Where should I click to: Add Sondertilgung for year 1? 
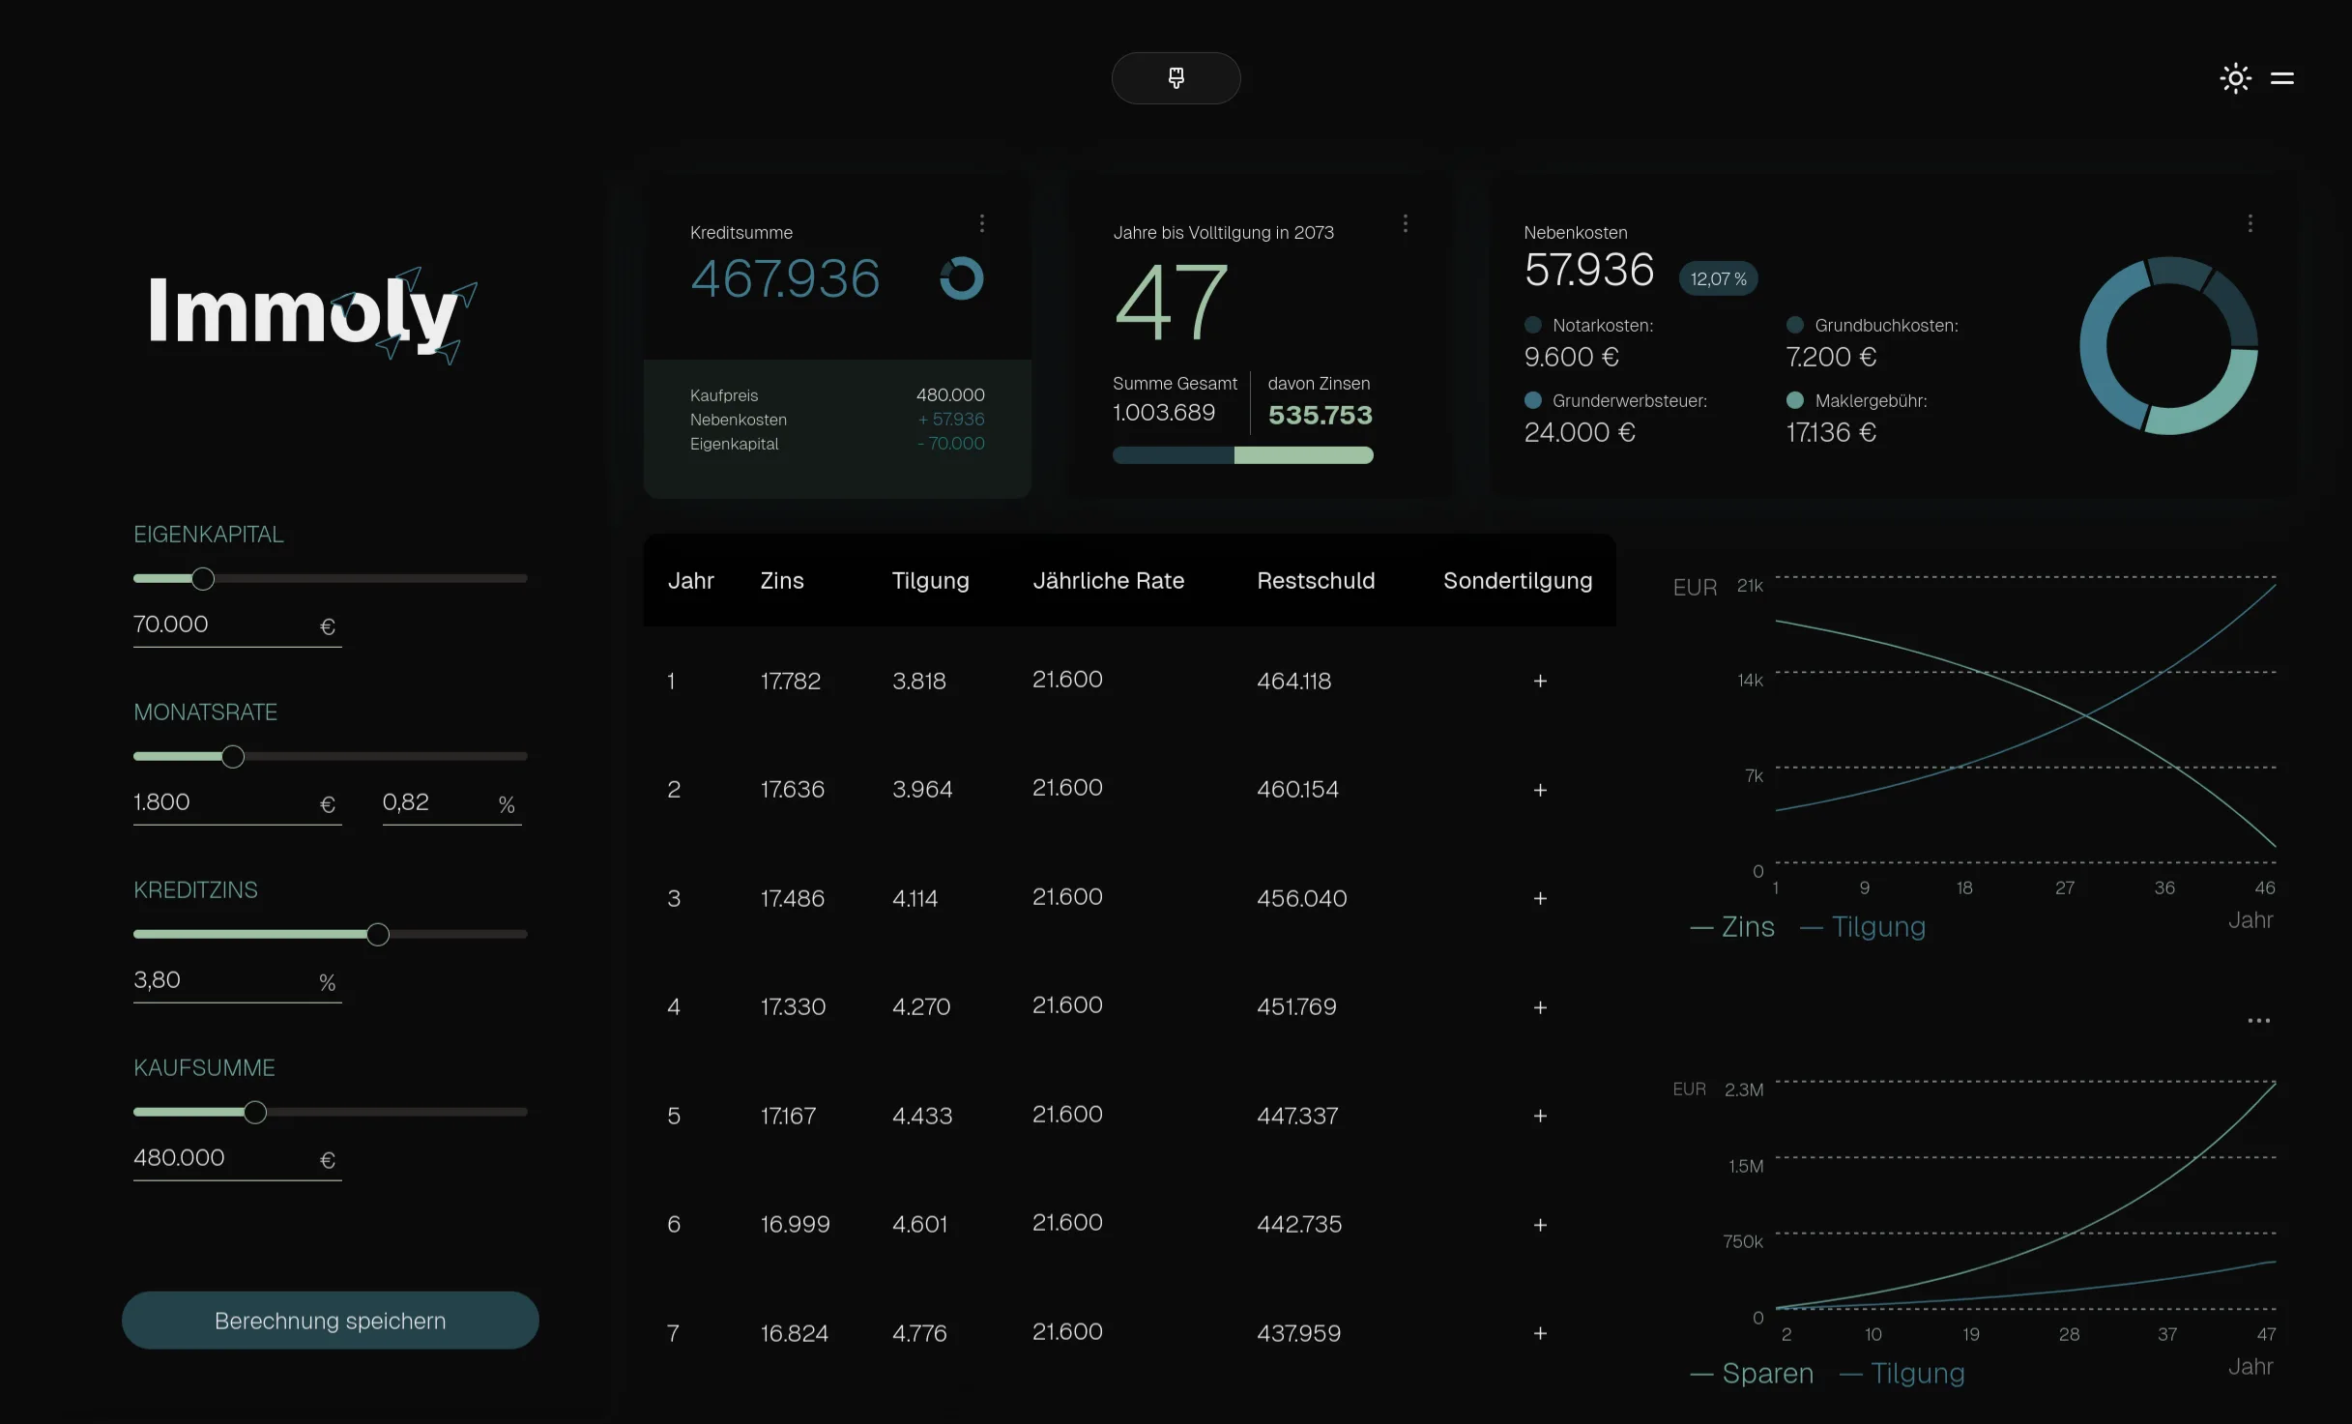tap(1540, 682)
